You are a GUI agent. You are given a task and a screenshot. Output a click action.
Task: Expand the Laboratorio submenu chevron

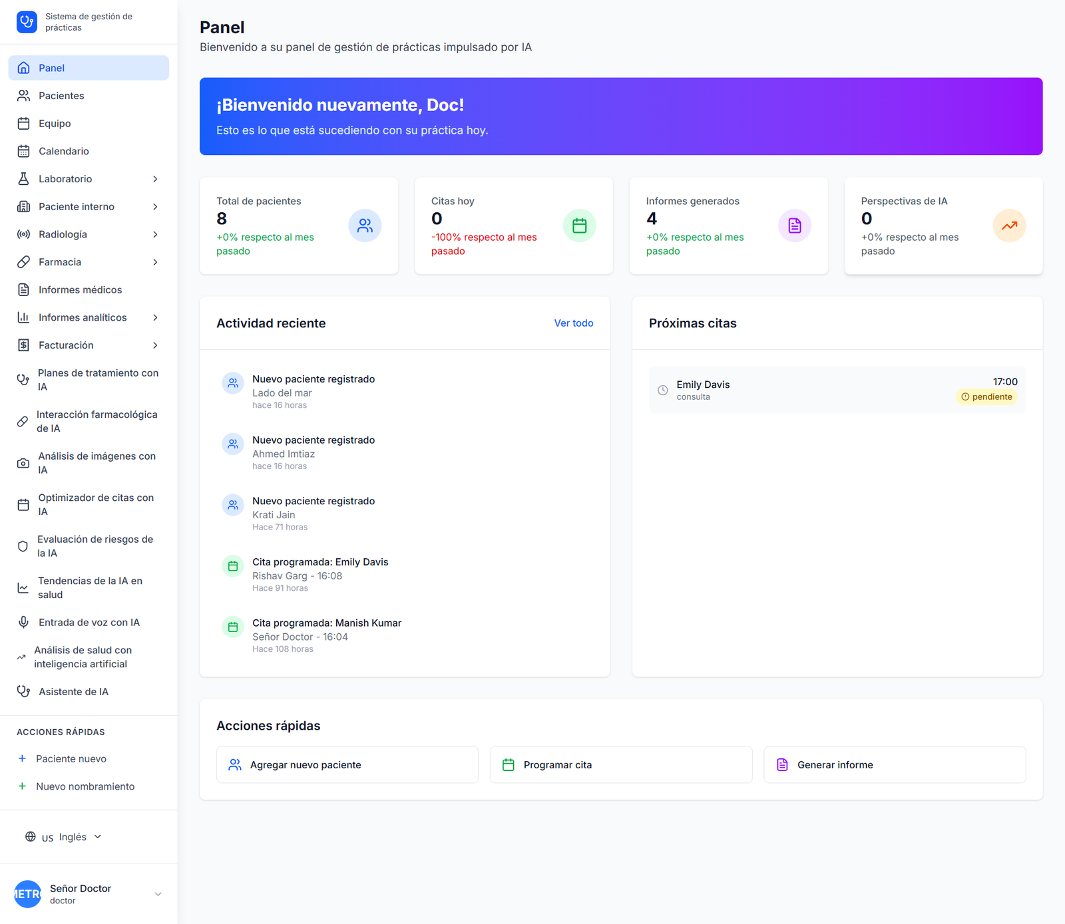pos(155,179)
